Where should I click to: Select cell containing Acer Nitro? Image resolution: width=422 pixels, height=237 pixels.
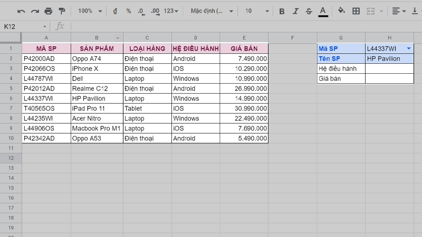tap(97, 118)
